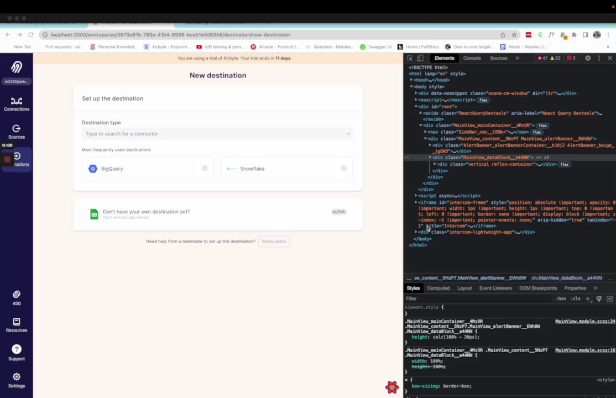Image resolution: width=616 pixels, height=398 pixels.
Task: Expand the SideBar nav node
Action: point(425,132)
